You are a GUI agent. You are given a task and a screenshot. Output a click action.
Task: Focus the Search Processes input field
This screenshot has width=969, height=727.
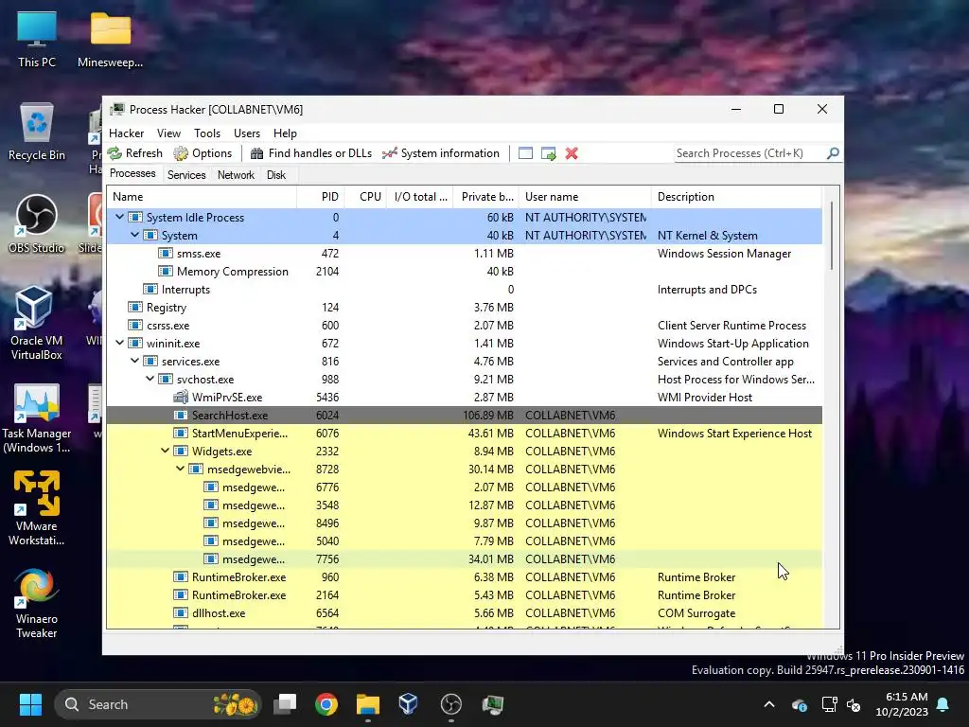(x=749, y=153)
